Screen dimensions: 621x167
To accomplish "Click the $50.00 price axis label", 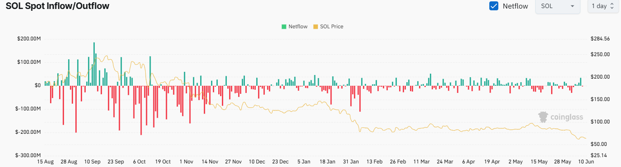I will pyautogui.click(x=598, y=144).
